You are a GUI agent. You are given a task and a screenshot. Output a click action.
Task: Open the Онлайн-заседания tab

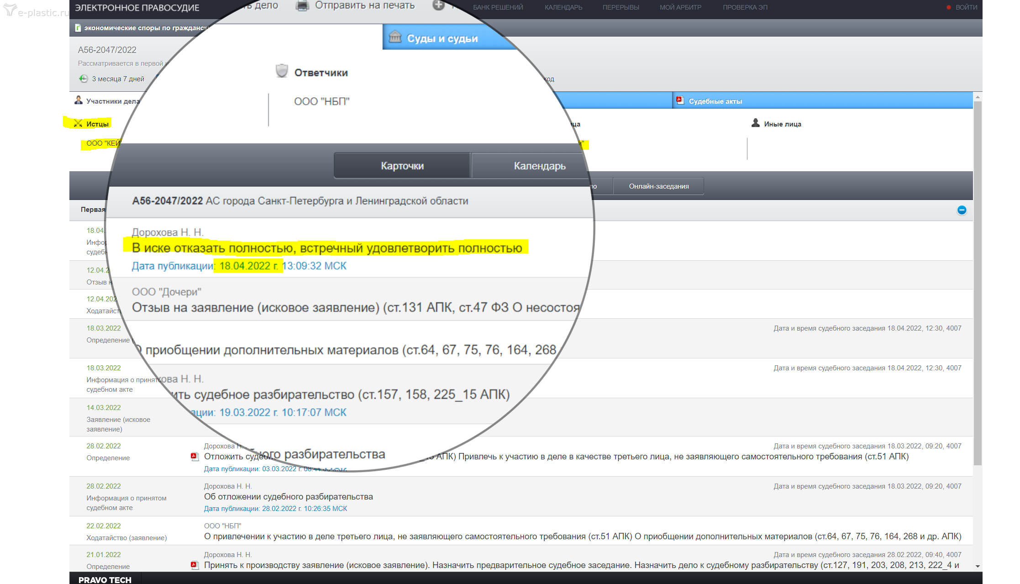(658, 186)
